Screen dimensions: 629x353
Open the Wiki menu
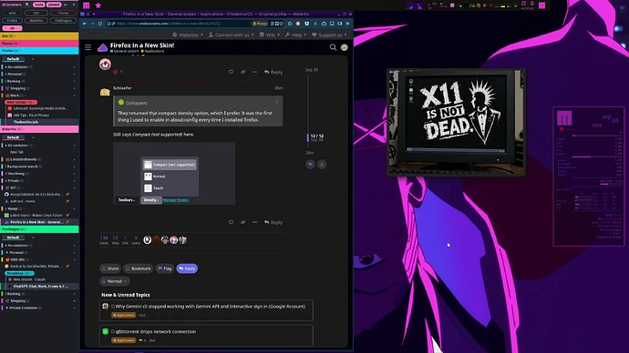click(x=270, y=35)
